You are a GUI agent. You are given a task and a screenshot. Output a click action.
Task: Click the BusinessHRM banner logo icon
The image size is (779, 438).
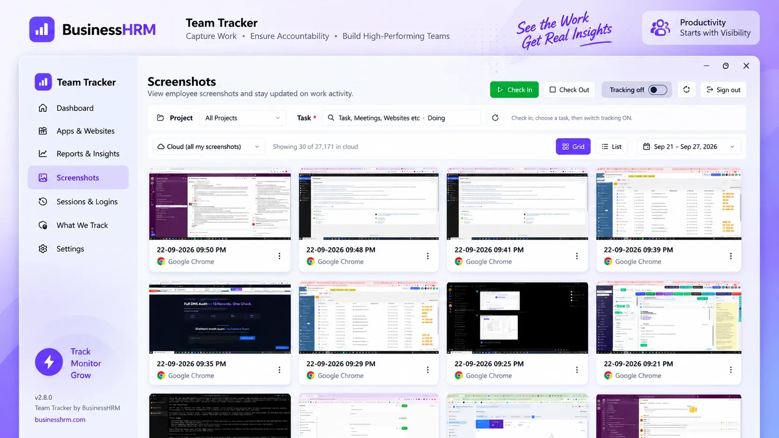42,29
